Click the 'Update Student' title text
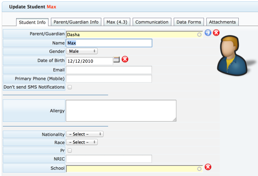 click(x=27, y=7)
